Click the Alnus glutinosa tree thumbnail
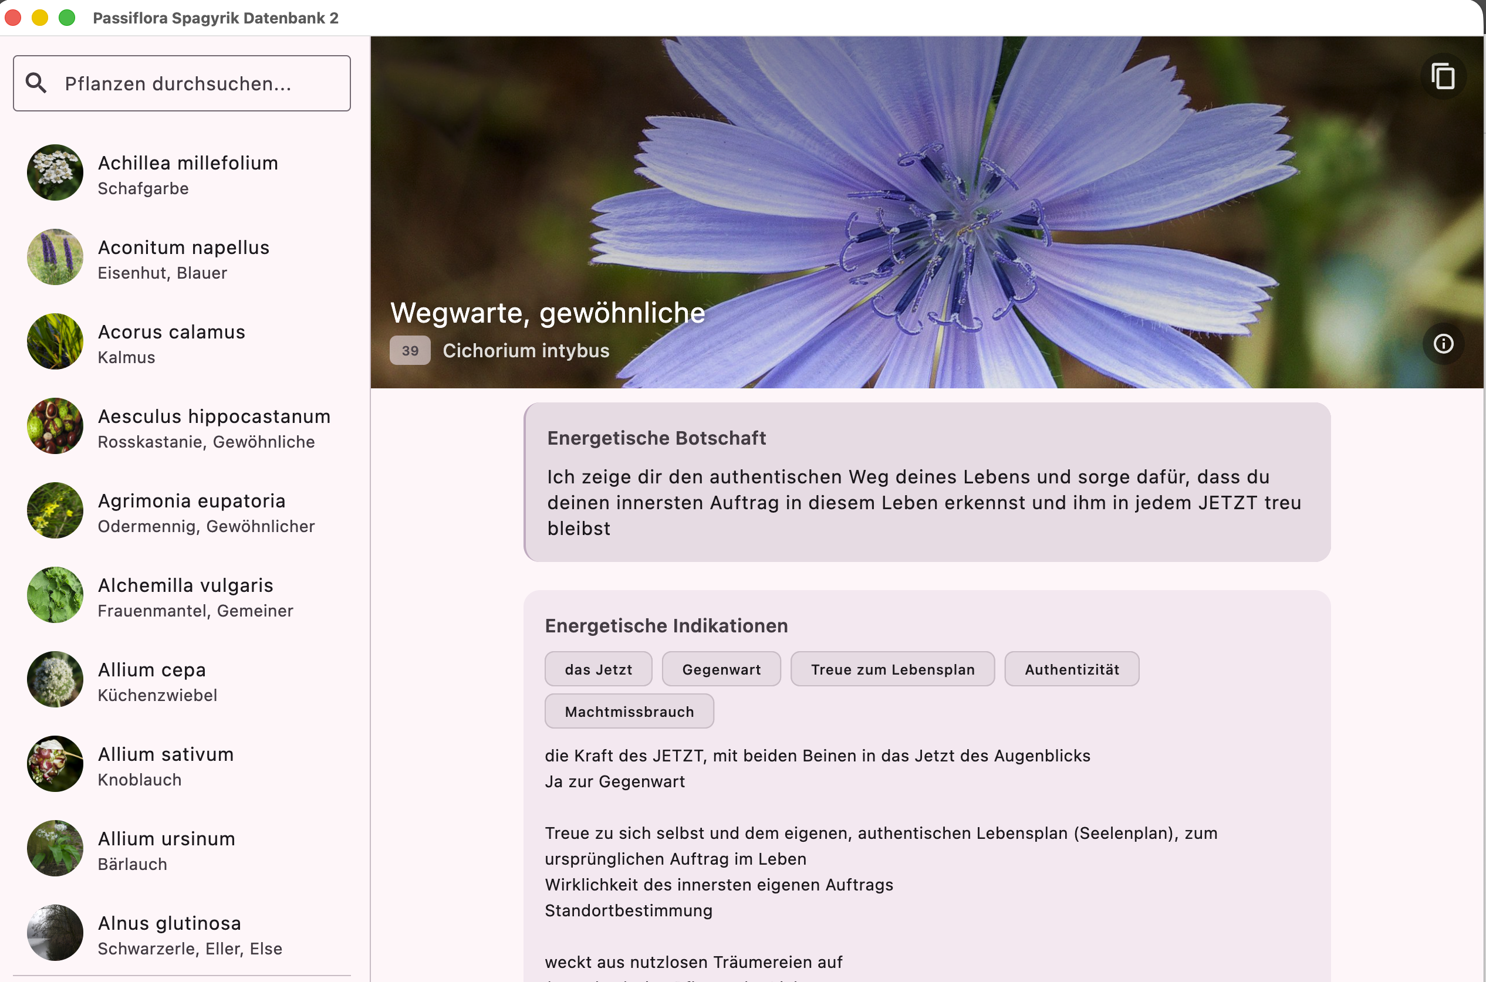This screenshot has width=1486, height=982. point(55,933)
